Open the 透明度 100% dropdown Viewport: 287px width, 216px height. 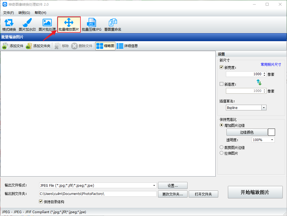[272, 140]
